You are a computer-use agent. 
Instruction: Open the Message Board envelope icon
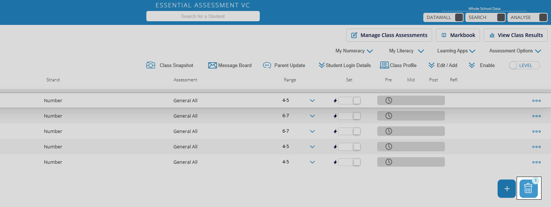213,65
